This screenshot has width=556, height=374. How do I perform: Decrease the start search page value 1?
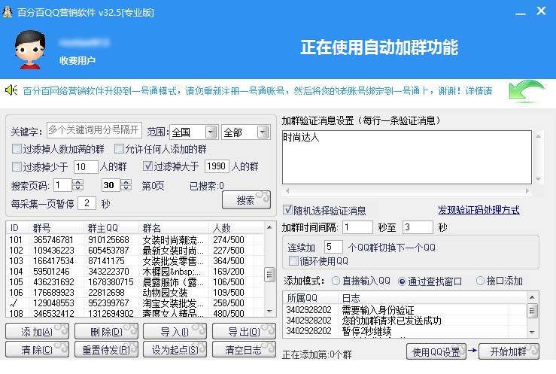[x=77, y=188]
